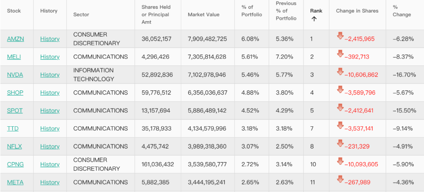Click the SHOP row red decrease arrow

click(340, 90)
